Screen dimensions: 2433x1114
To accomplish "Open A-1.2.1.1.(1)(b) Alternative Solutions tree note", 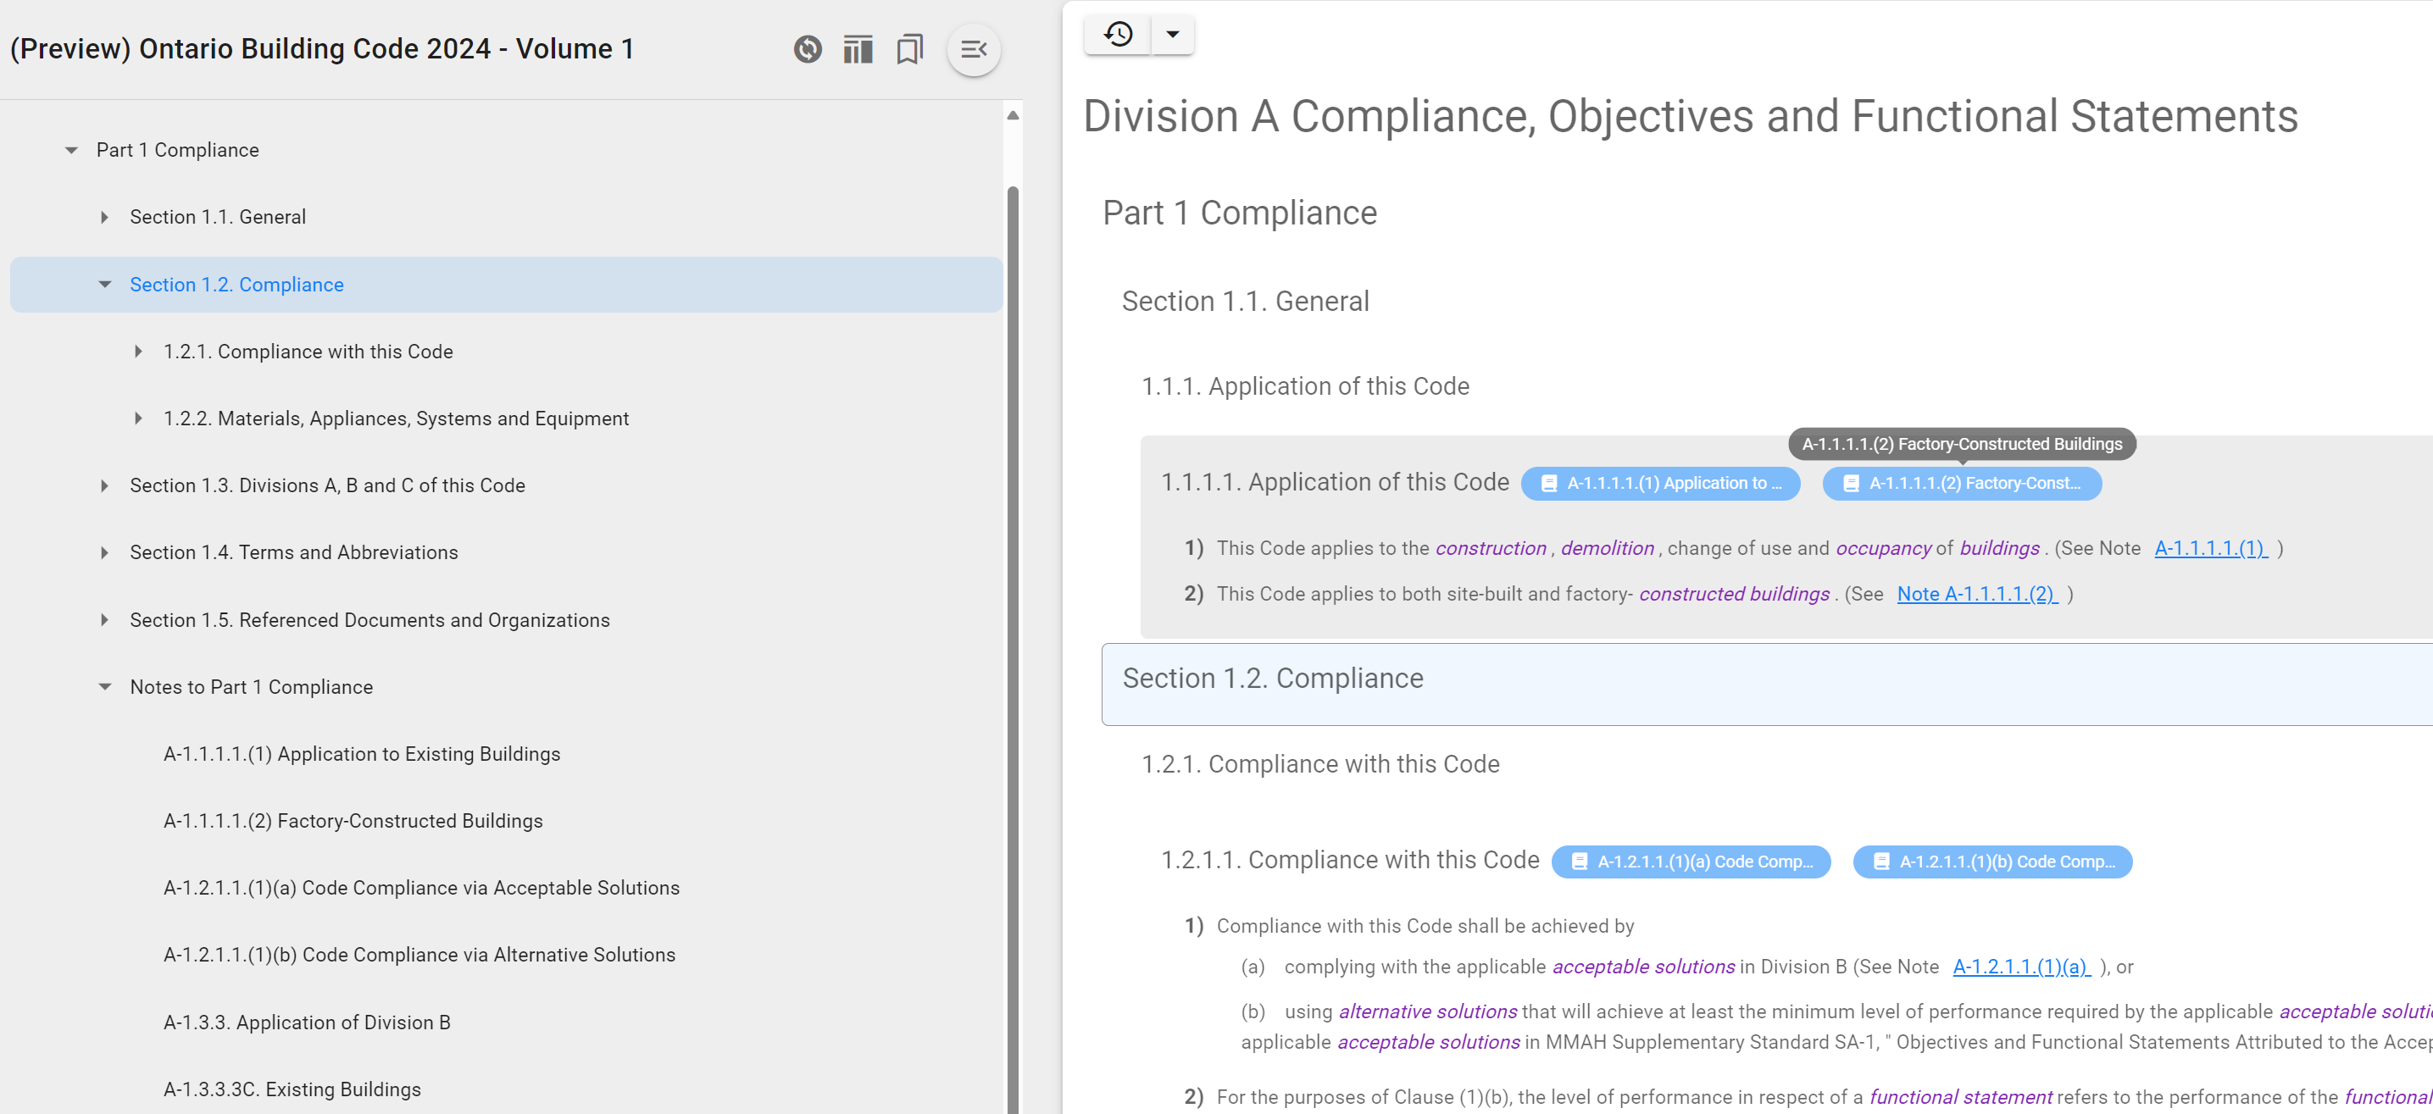I will pos(419,956).
